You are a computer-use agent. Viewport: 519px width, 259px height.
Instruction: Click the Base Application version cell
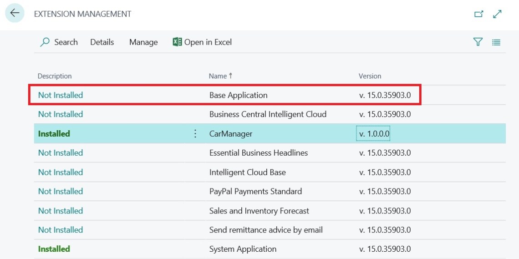385,95
